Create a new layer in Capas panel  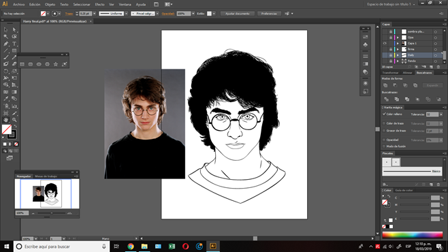tap(431, 67)
